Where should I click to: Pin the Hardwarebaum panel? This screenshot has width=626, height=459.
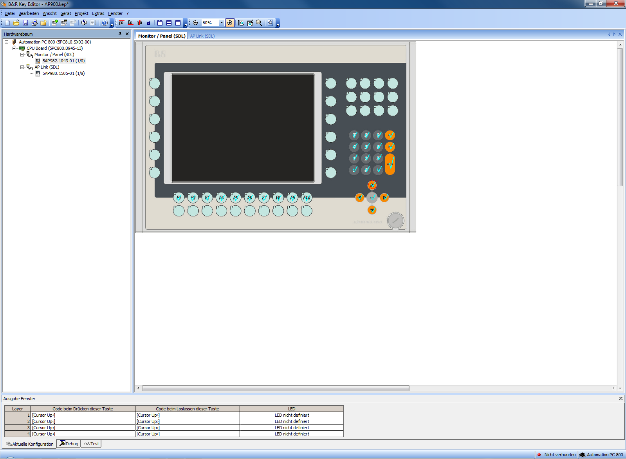[x=120, y=34]
